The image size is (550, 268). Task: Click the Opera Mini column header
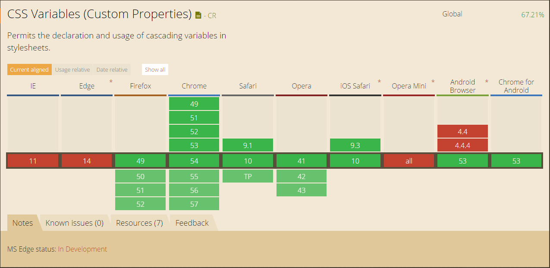(409, 86)
